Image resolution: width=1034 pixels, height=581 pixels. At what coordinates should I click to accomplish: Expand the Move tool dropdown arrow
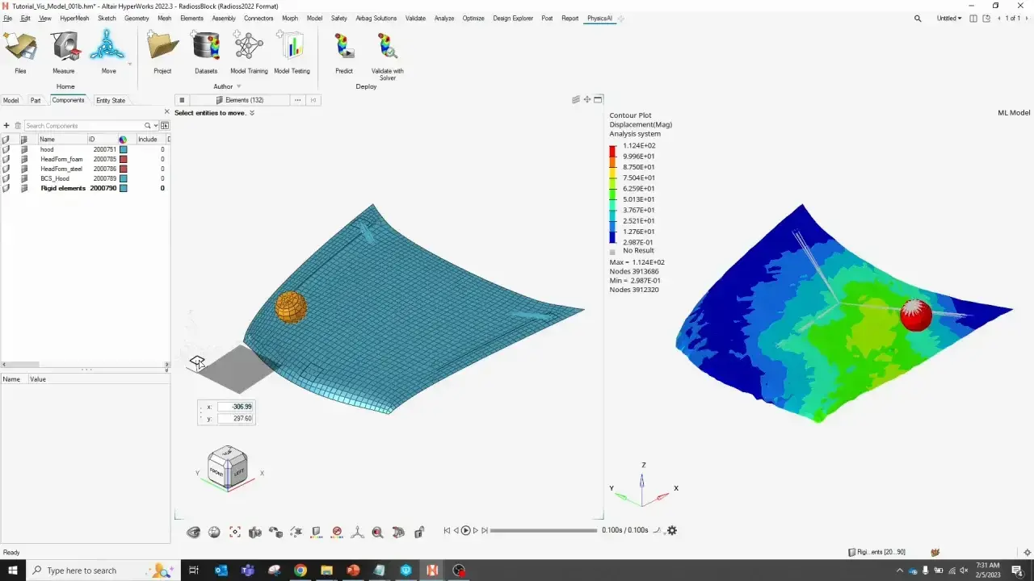click(129, 64)
